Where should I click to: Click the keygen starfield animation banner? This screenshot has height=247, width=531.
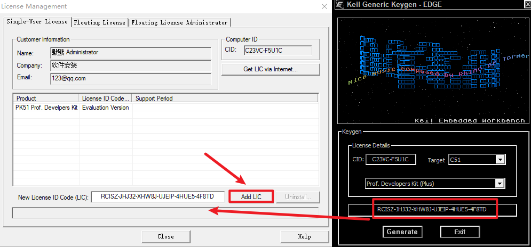433,71
